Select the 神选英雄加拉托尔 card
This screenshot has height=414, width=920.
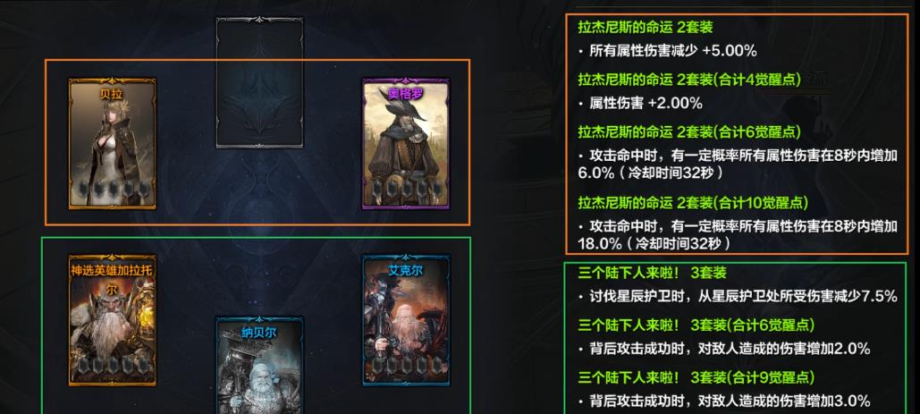pyautogui.click(x=113, y=319)
